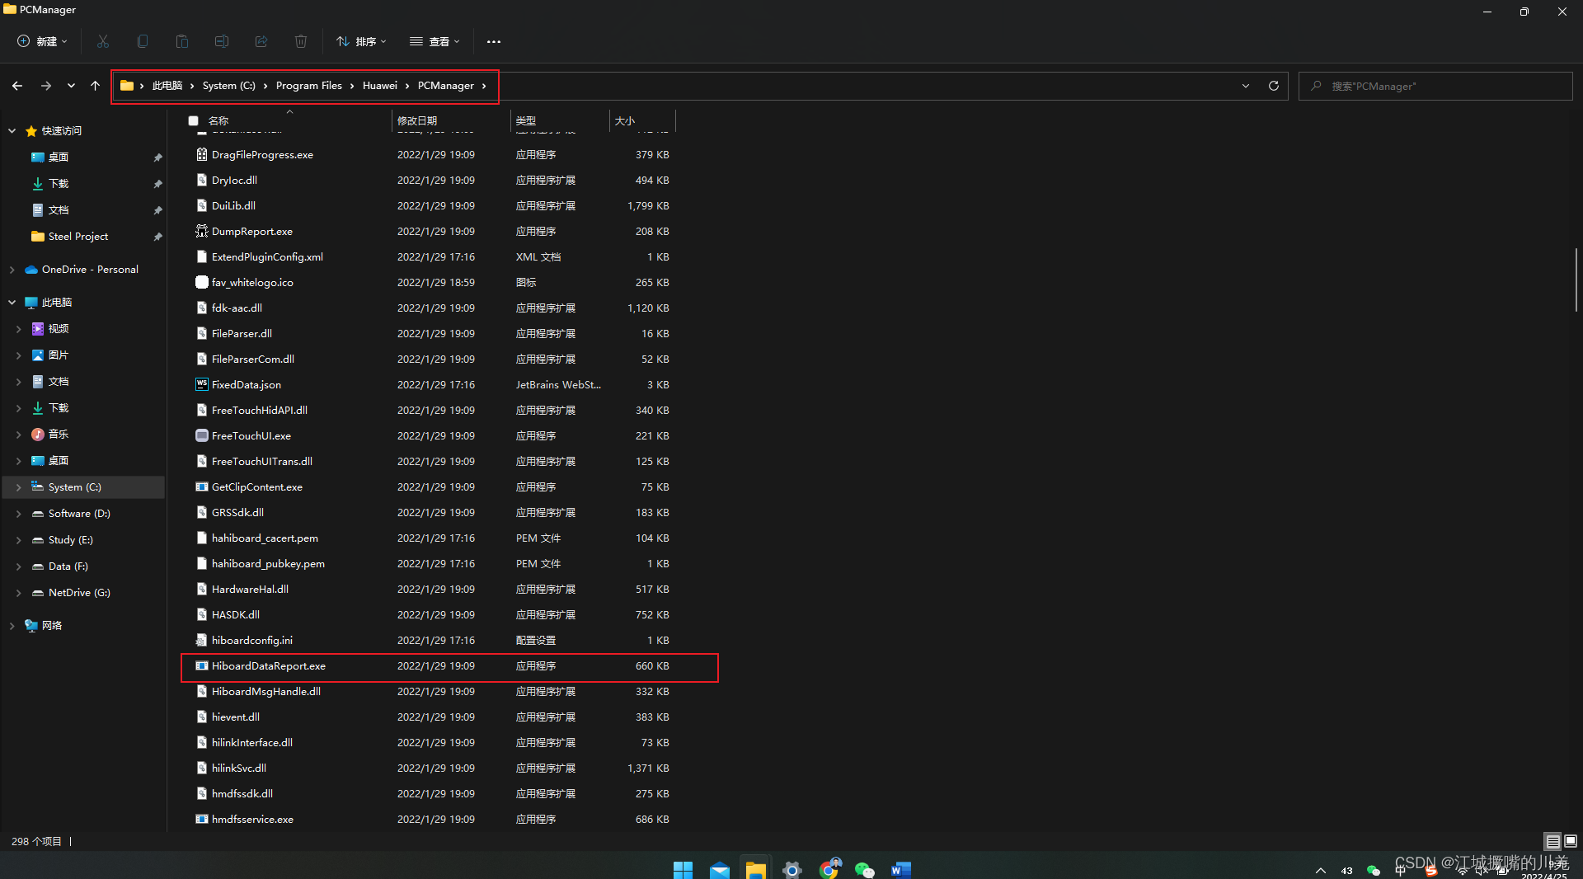Image resolution: width=1583 pixels, height=879 pixels.
Task: Click the fav_whitelogo.ico file icon
Action: [201, 282]
